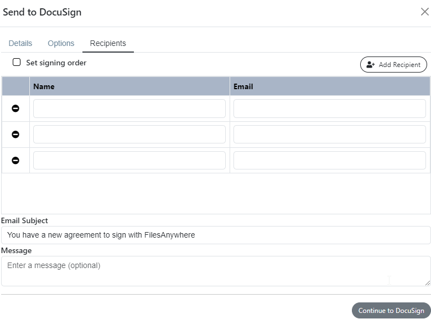Screen dimensions: 431x324
Task: Grab the Message box resize handle
Action: pyautogui.click(x=428, y=283)
